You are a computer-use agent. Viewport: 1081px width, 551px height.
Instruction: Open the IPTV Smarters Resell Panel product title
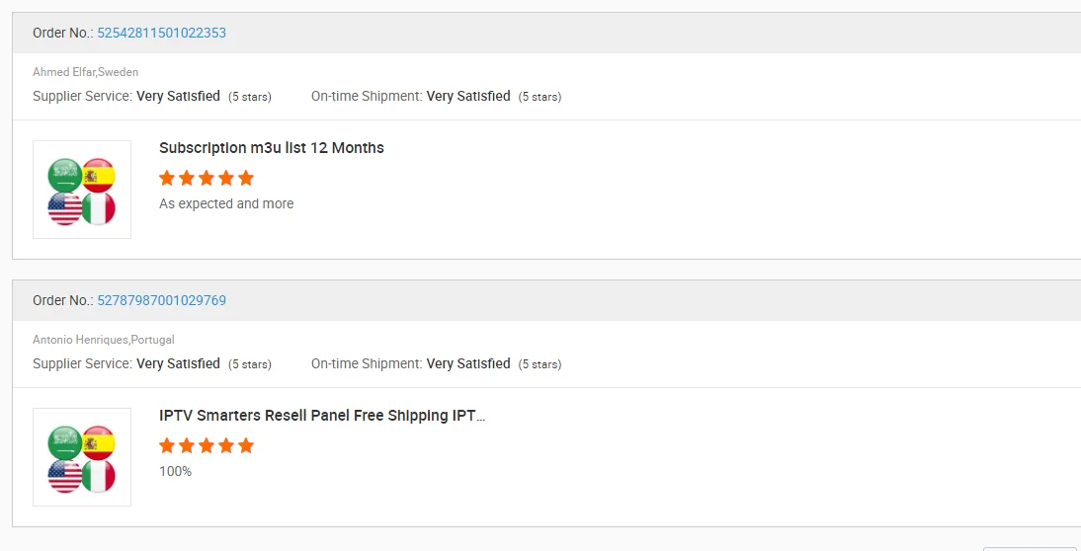coord(322,416)
